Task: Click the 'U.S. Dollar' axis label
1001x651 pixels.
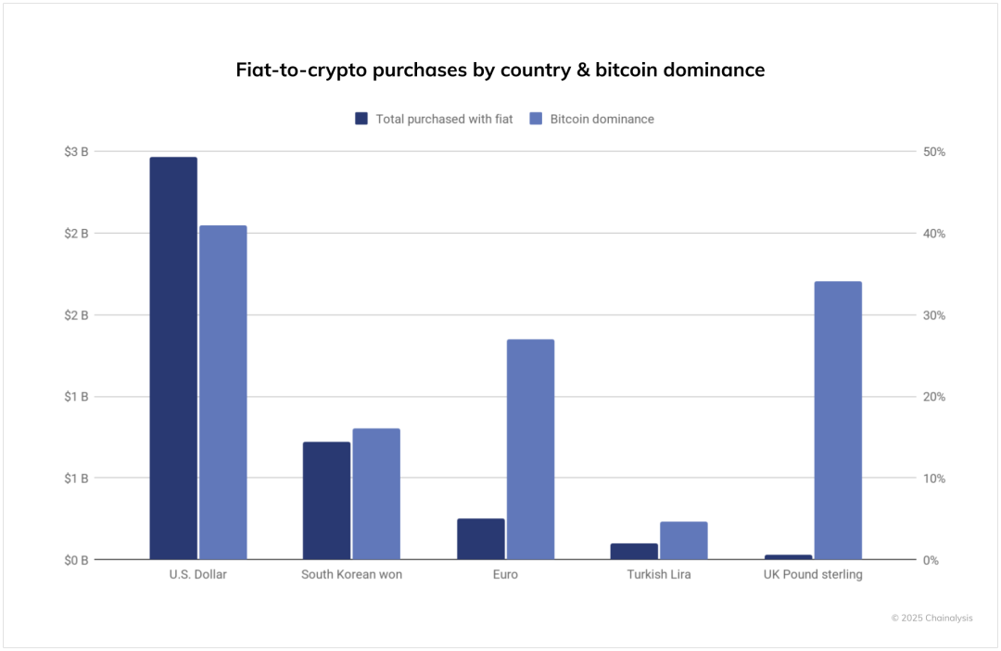Action: point(197,574)
